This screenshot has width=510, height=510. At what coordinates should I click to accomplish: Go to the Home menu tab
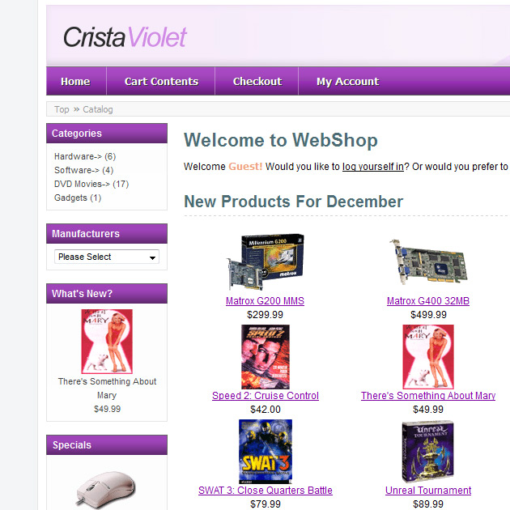[75, 81]
